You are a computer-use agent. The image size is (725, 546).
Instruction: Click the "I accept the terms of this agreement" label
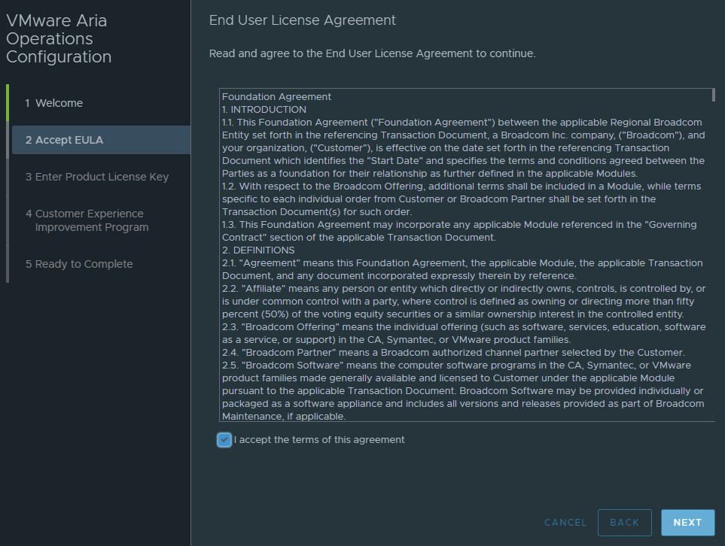tap(319, 440)
